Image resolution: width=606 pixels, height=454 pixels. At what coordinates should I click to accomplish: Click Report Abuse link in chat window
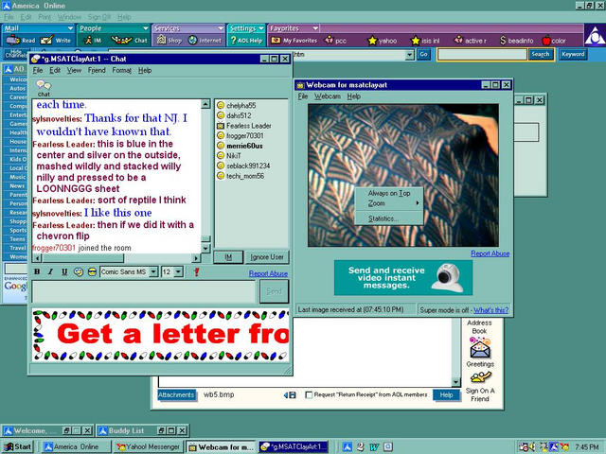[268, 273]
